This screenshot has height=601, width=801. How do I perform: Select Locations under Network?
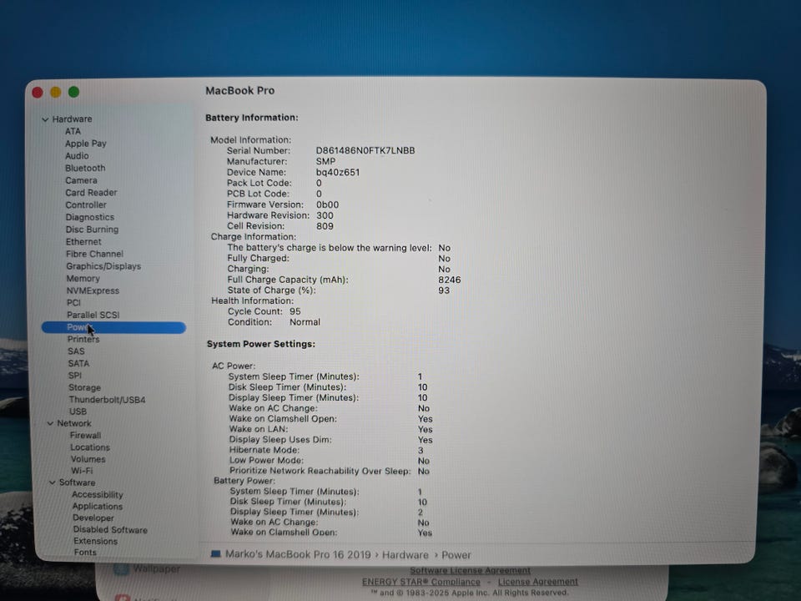coord(90,447)
